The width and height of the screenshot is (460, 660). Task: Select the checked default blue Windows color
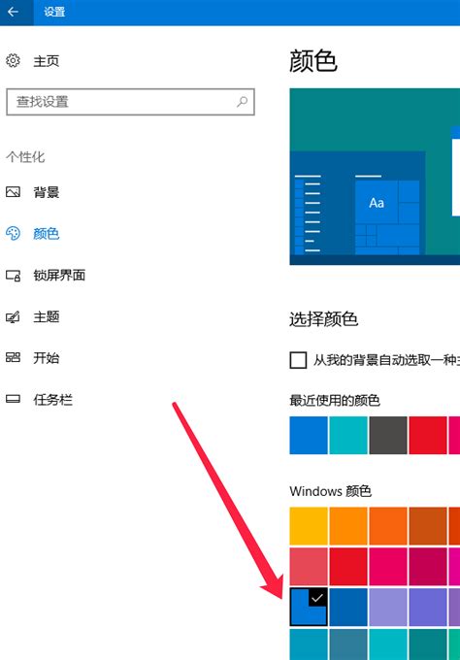click(309, 607)
